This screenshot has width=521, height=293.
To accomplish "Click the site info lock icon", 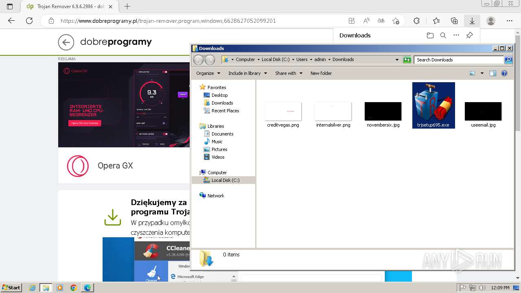I will coord(51,21).
